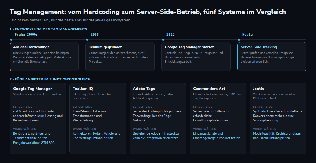The image size is (316, 163).
Task: Click the 'Ära des Hardcodings' card title
Action: [31, 47]
